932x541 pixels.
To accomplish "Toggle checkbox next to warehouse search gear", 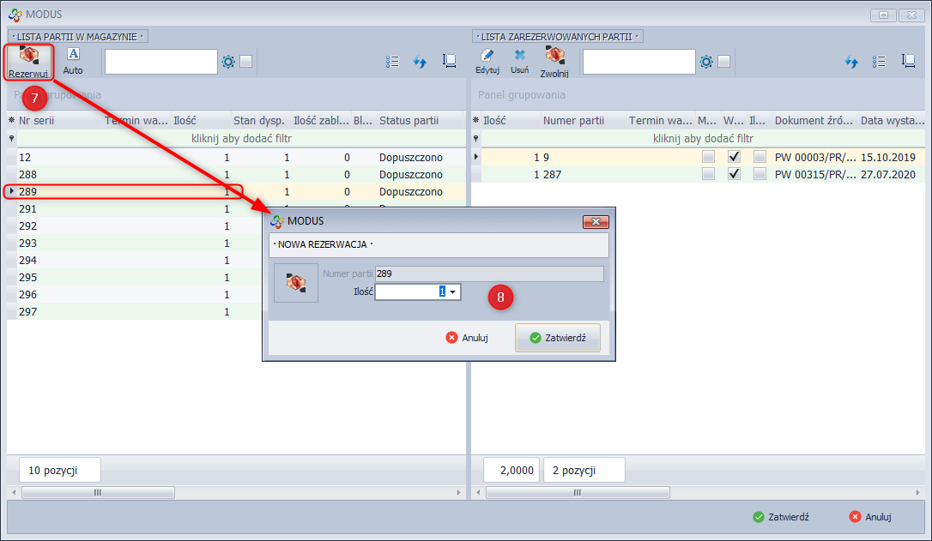I will tap(246, 62).
